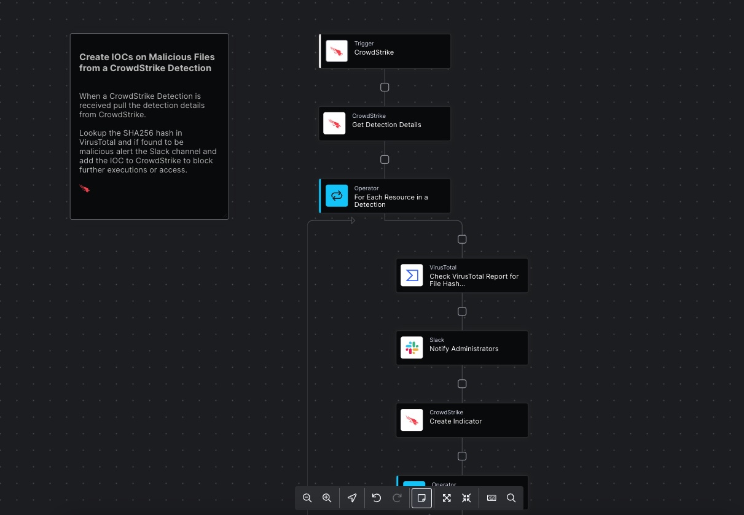
Task: Toggle the sticky note tool
Action: pyautogui.click(x=421, y=498)
